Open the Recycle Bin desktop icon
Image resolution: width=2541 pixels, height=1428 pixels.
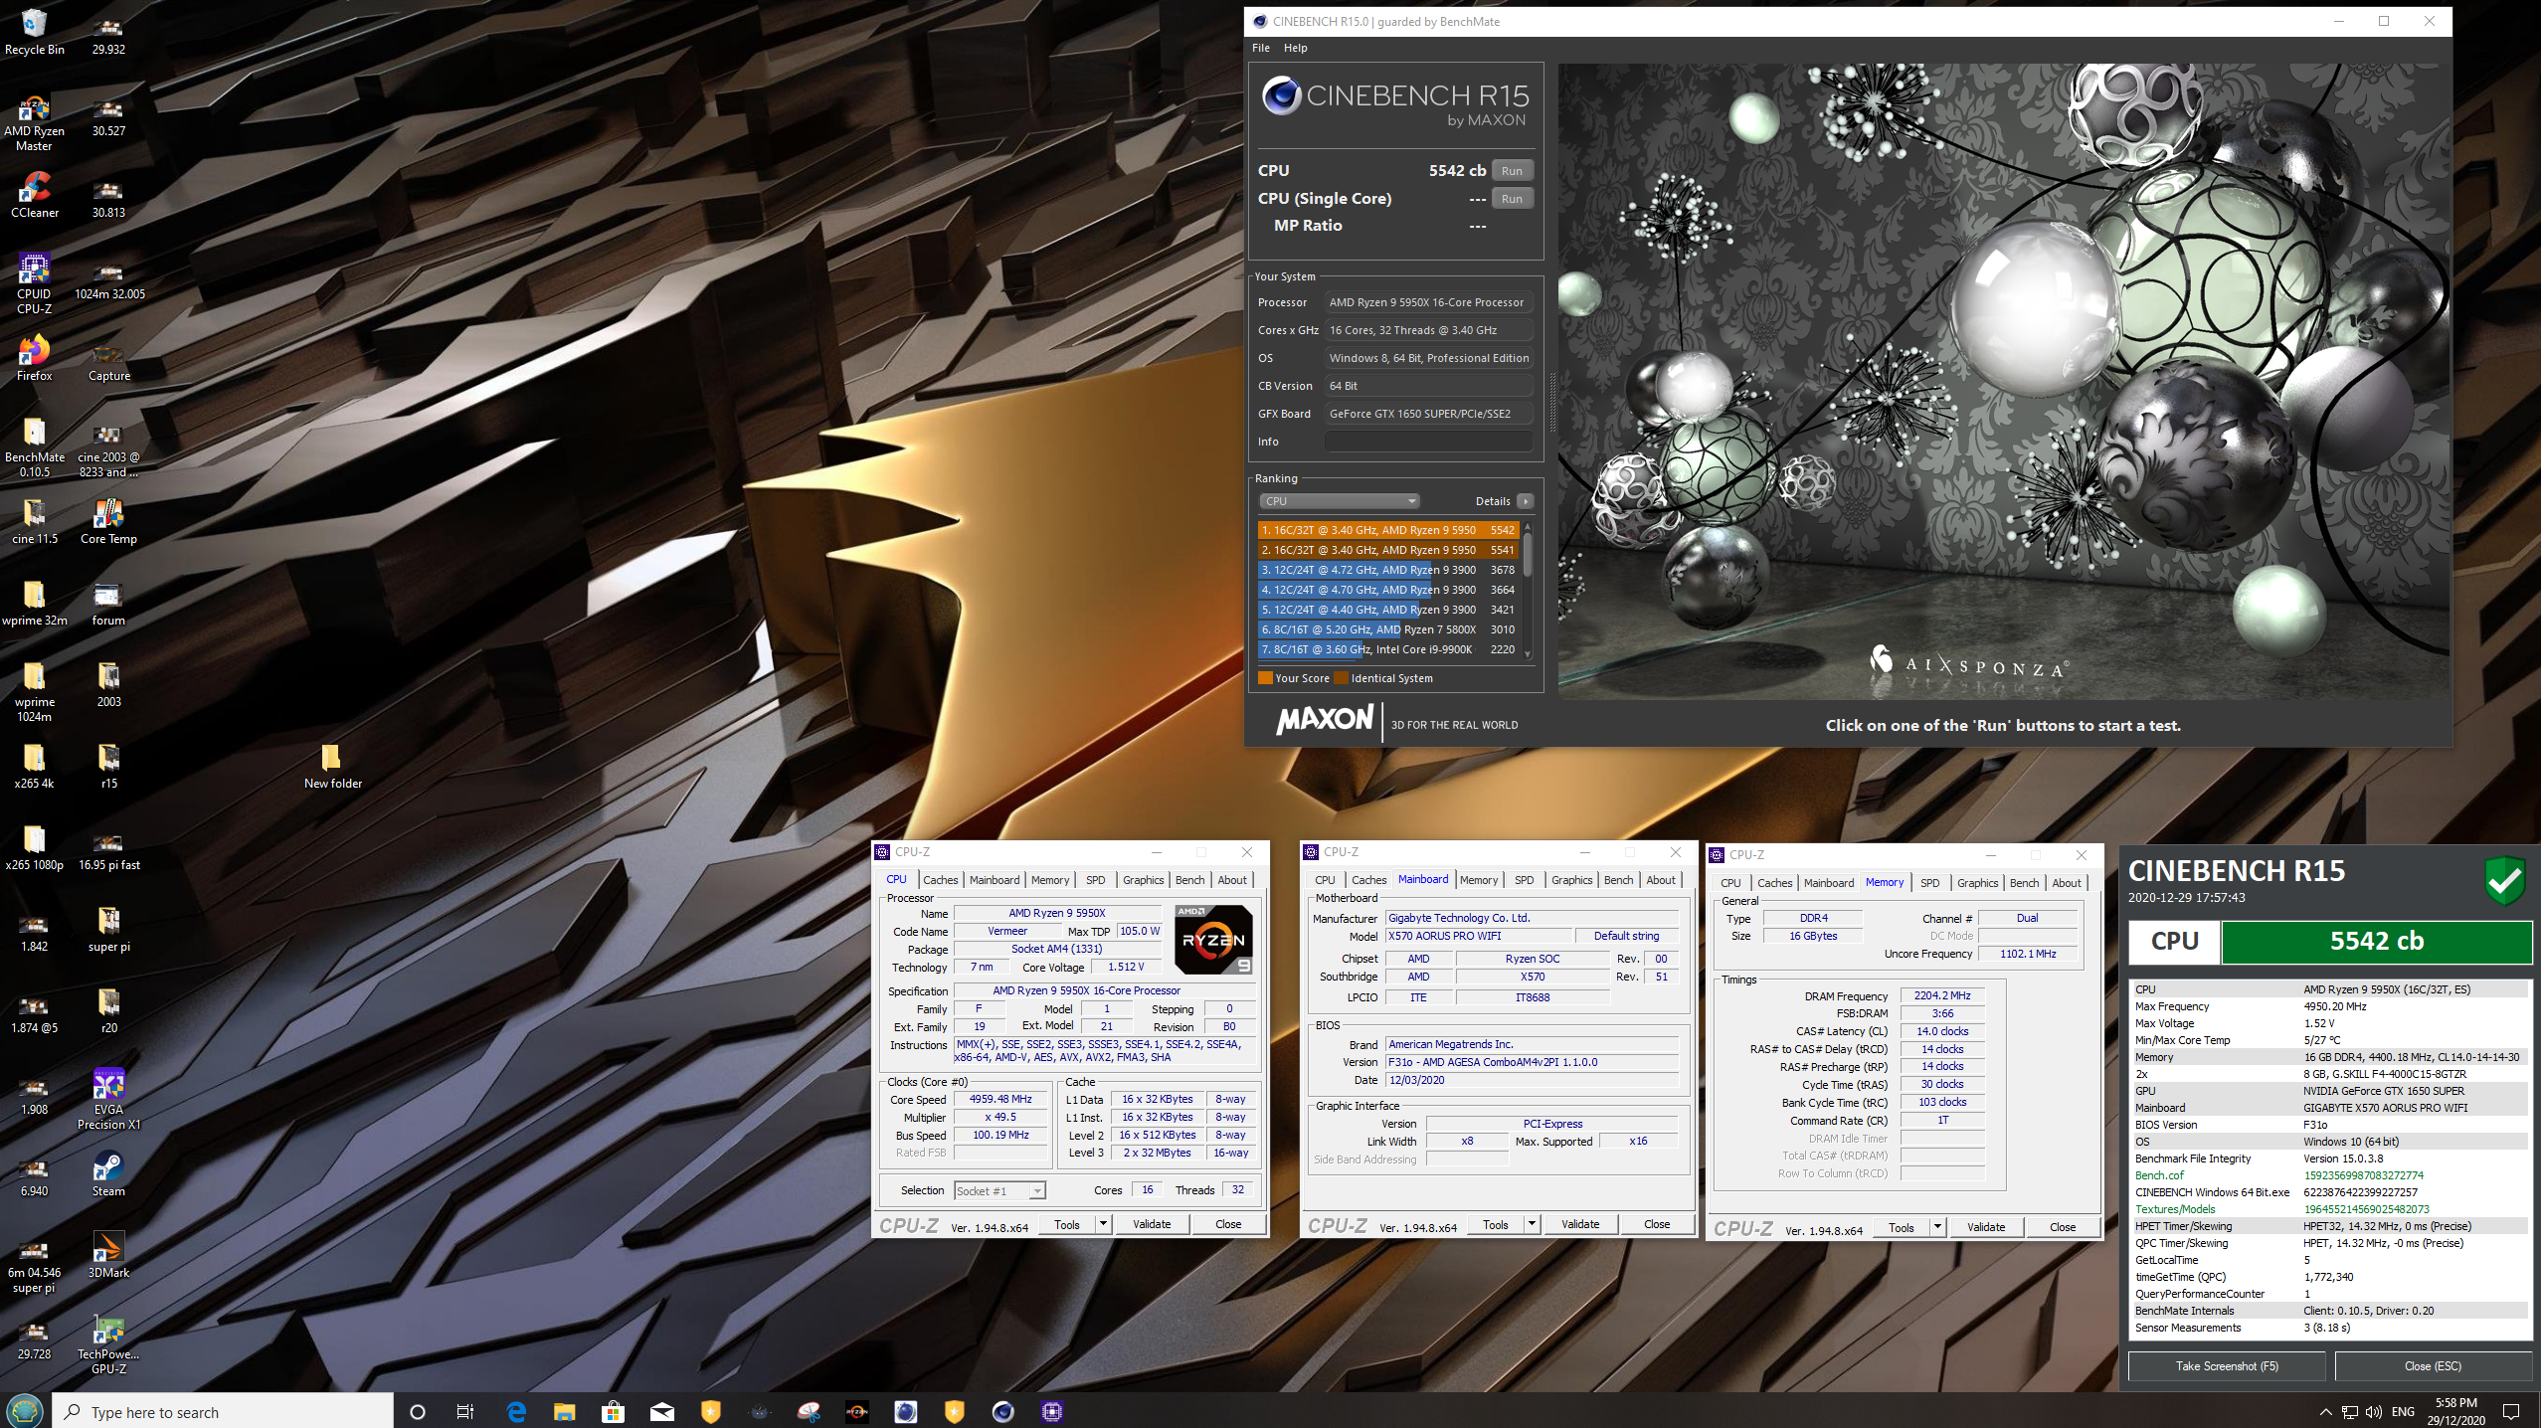(x=34, y=32)
